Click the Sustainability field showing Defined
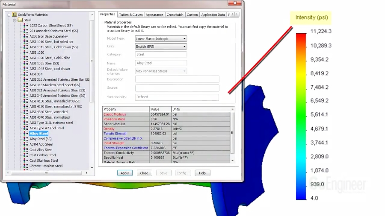This screenshot has width=385, height=216. point(177,97)
